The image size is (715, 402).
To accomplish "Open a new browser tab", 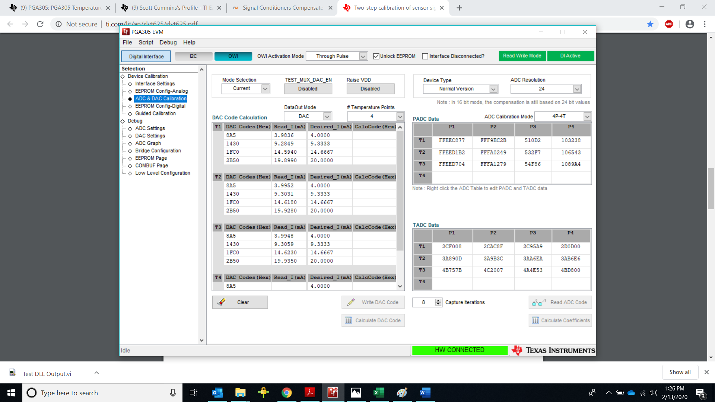I will [459, 8].
